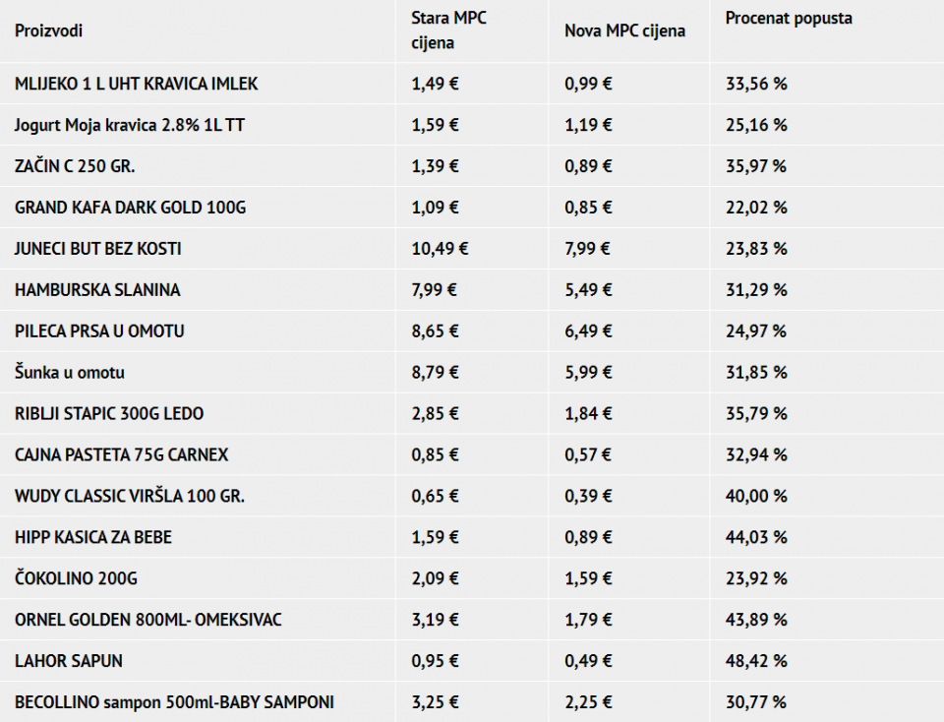This screenshot has height=722, width=944.
Task: Click LAHOR SAPUN 48,42 % discount
Action: coord(755,662)
